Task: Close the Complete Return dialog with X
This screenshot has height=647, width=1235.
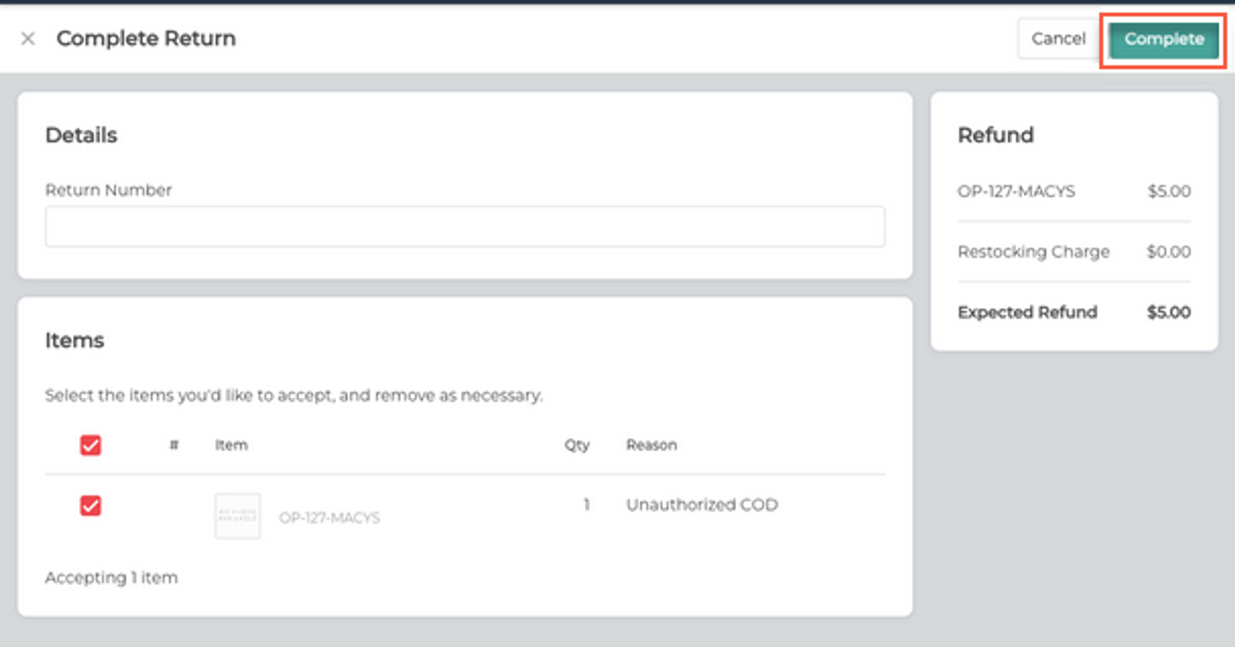Action: 28,39
